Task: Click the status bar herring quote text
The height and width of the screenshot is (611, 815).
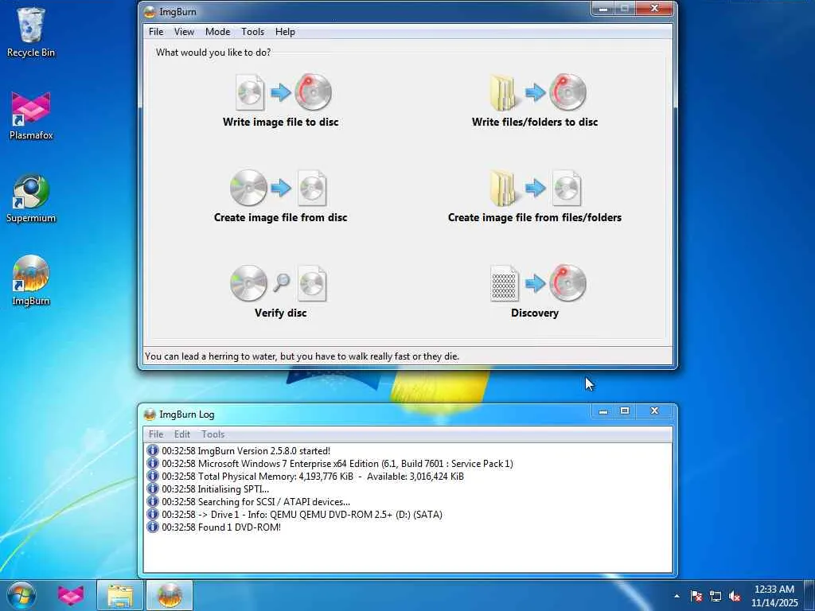Action: pyautogui.click(x=302, y=356)
